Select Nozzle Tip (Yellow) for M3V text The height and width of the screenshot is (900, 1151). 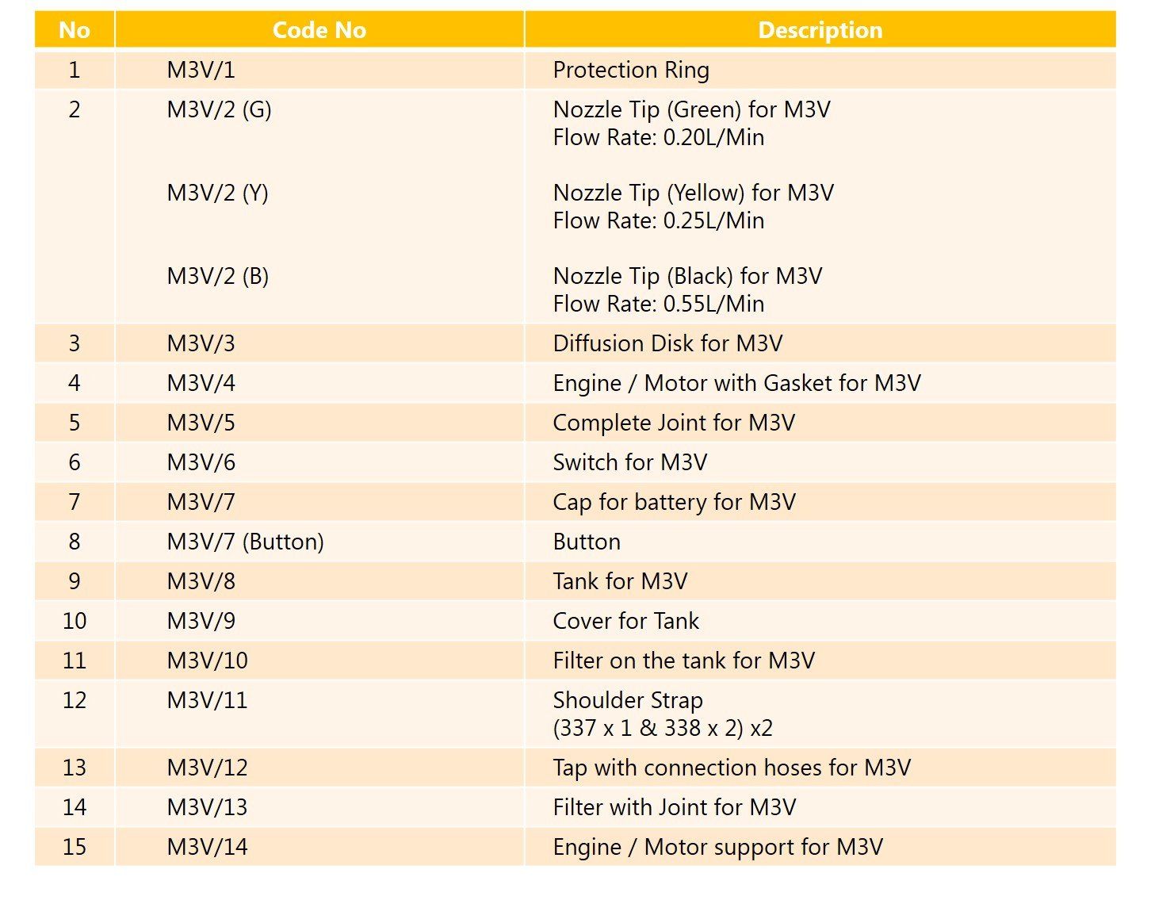694,193
